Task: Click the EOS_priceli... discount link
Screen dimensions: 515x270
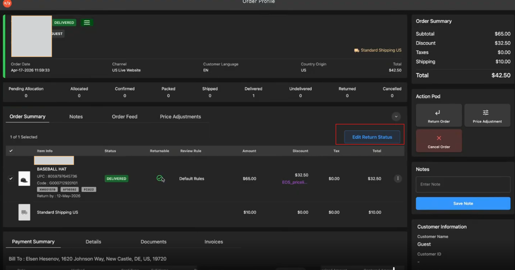Action: [294, 183]
